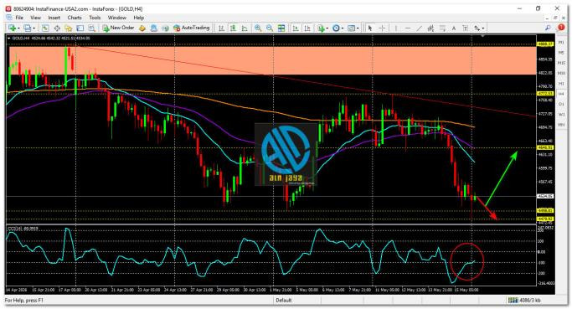
Task: Select the M1 timeframe button
Action: pyautogui.click(x=561, y=43)
